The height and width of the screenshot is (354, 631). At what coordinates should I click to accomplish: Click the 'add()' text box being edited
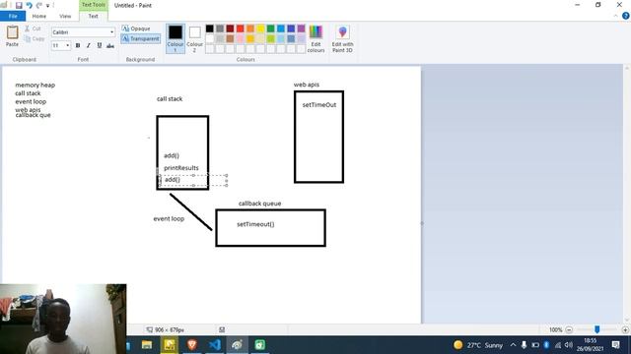point(193,180)
